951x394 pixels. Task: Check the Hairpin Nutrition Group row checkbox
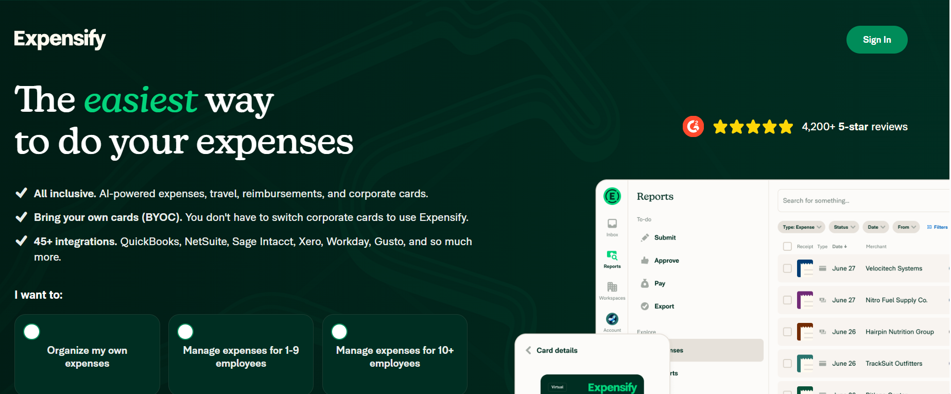(x=787, y=332)
